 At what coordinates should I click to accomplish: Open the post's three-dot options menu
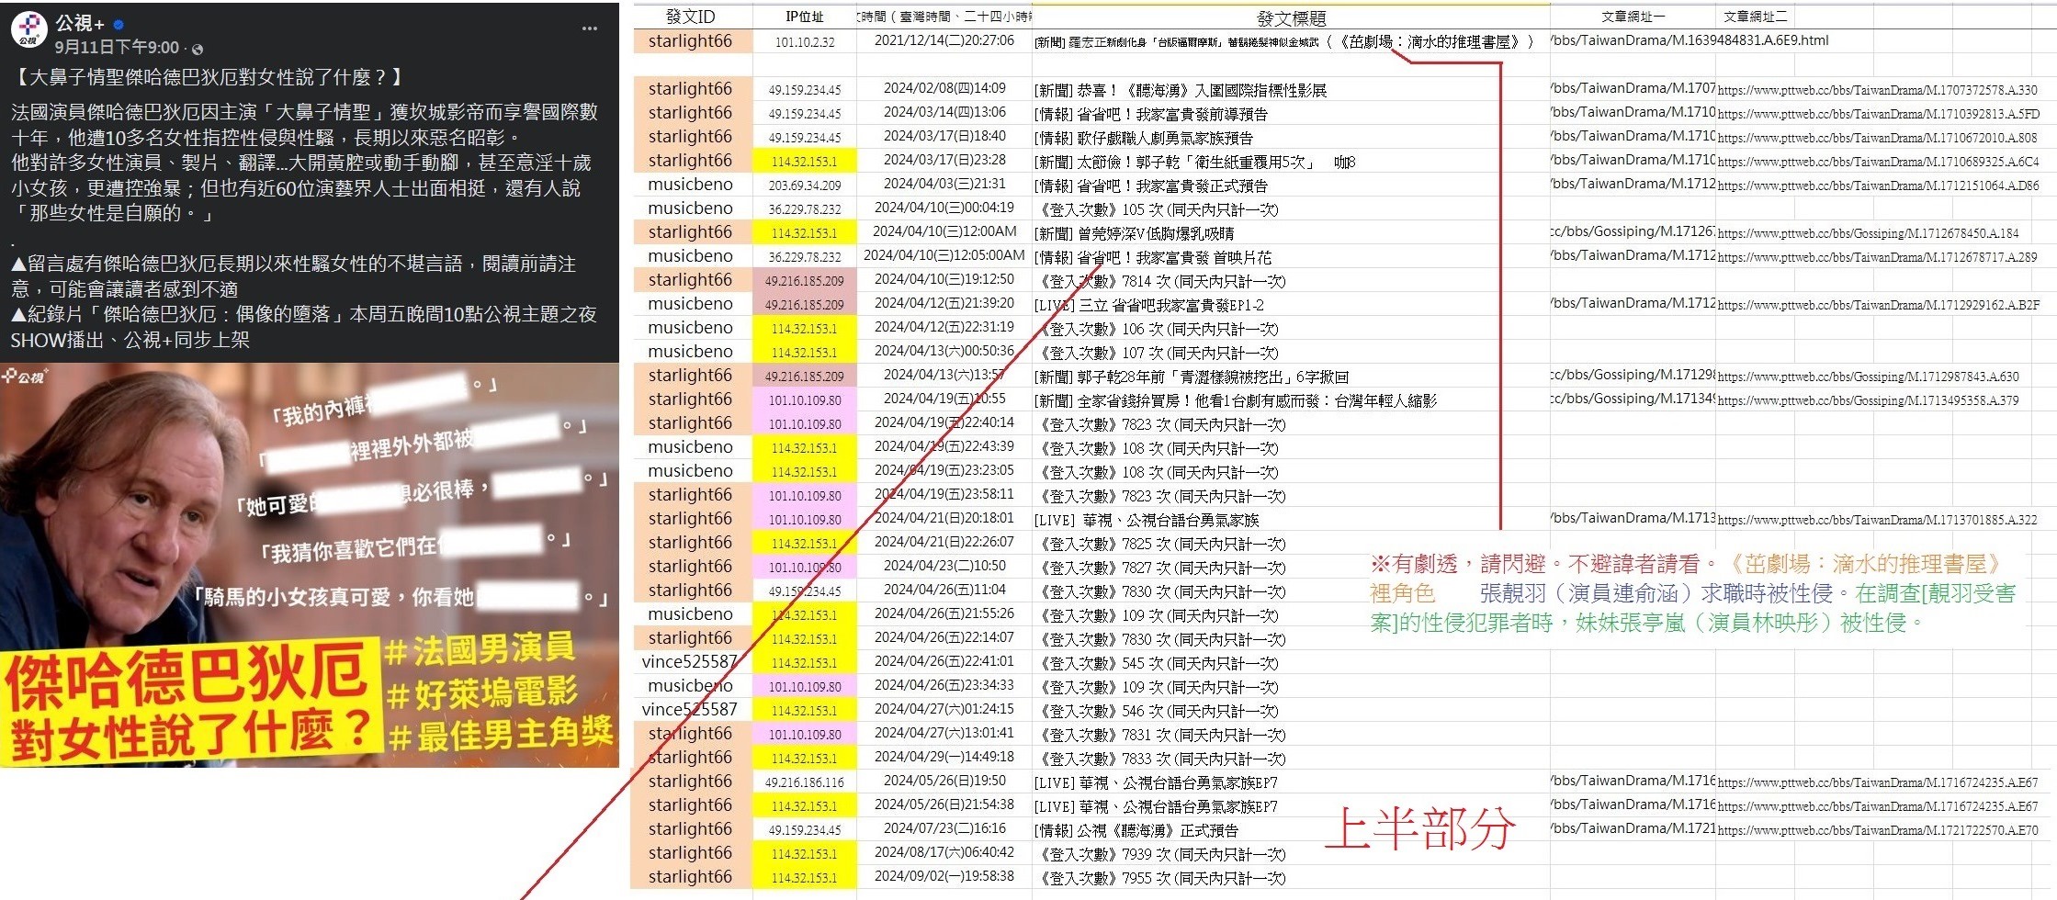pos(590,28)
